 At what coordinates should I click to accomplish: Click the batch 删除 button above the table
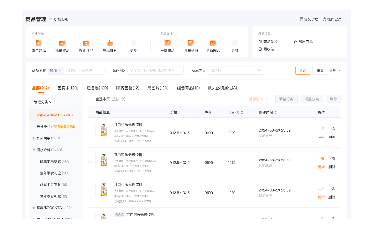[x=333, y=99]
